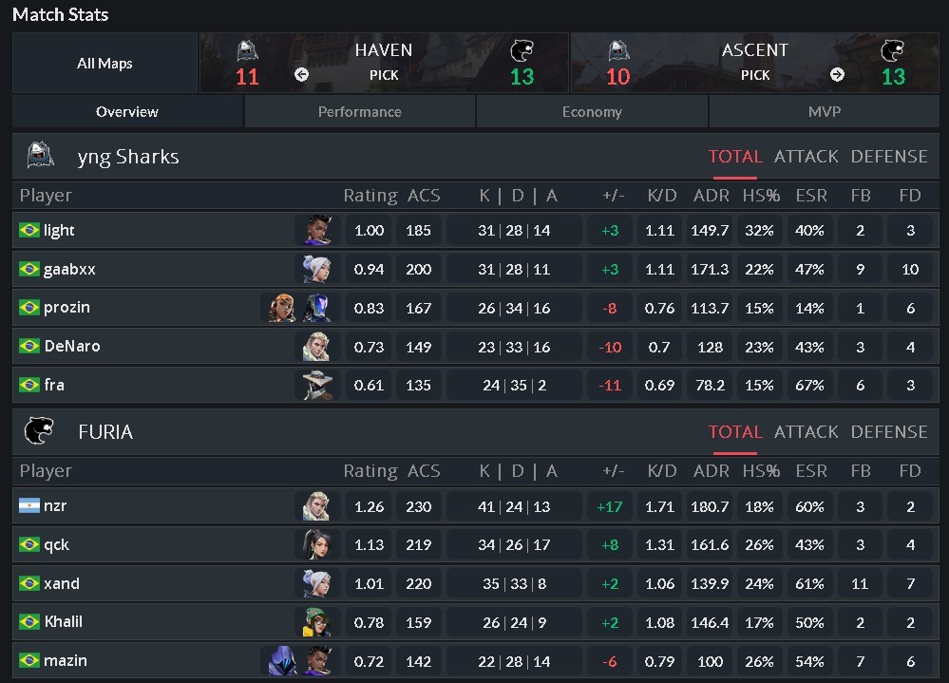Click the yng Sharks team logo
Screen dimensions: 949x683
click(x=39, y=156)
